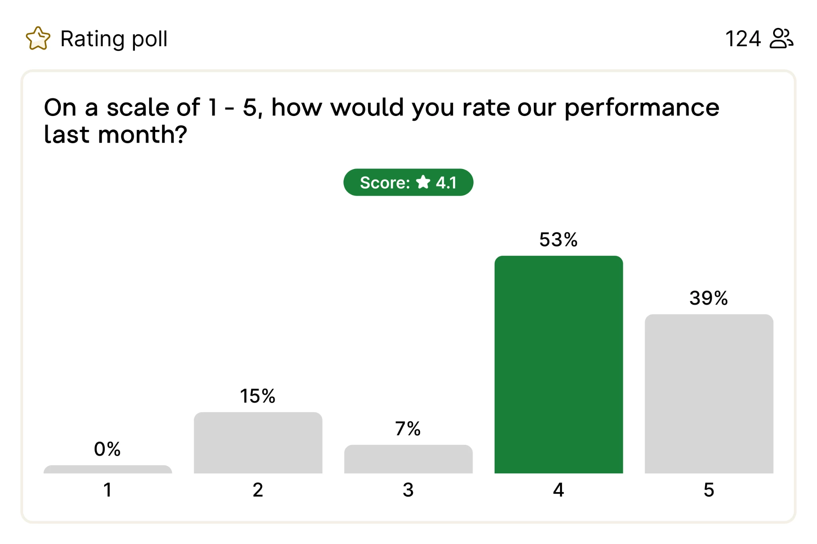Select the gray bar for rating 3

(408, 459)
